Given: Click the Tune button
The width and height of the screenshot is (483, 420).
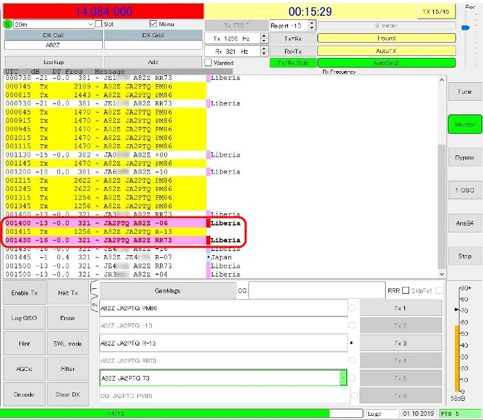Looking at the screenshot, I should (464, 92).
